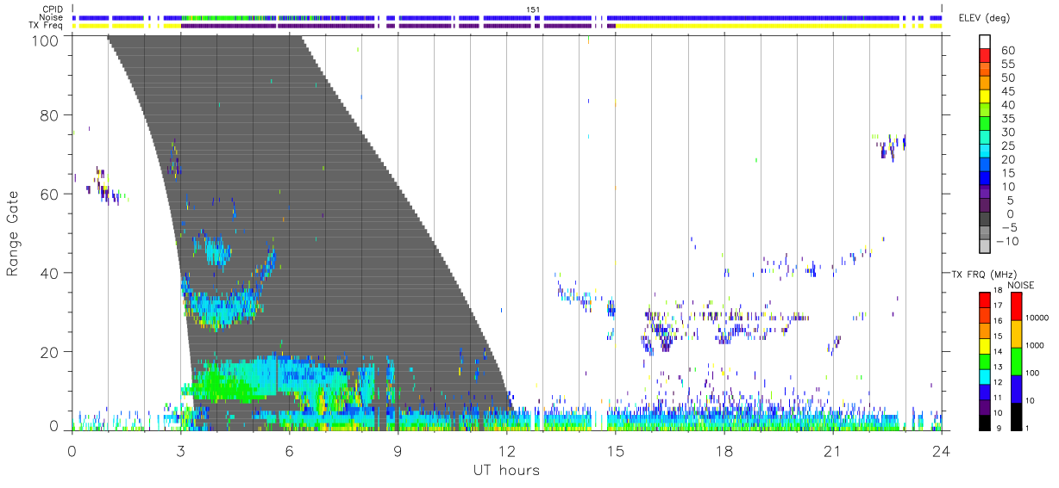
Task: Click the 9 tick on UT hours axis
Action: pos(398,449)
